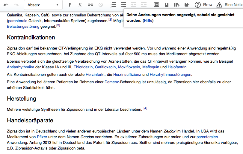This screenshot has width=243, height=154.
Task: Click the Hilfe link in the notice
Action: 148,21
